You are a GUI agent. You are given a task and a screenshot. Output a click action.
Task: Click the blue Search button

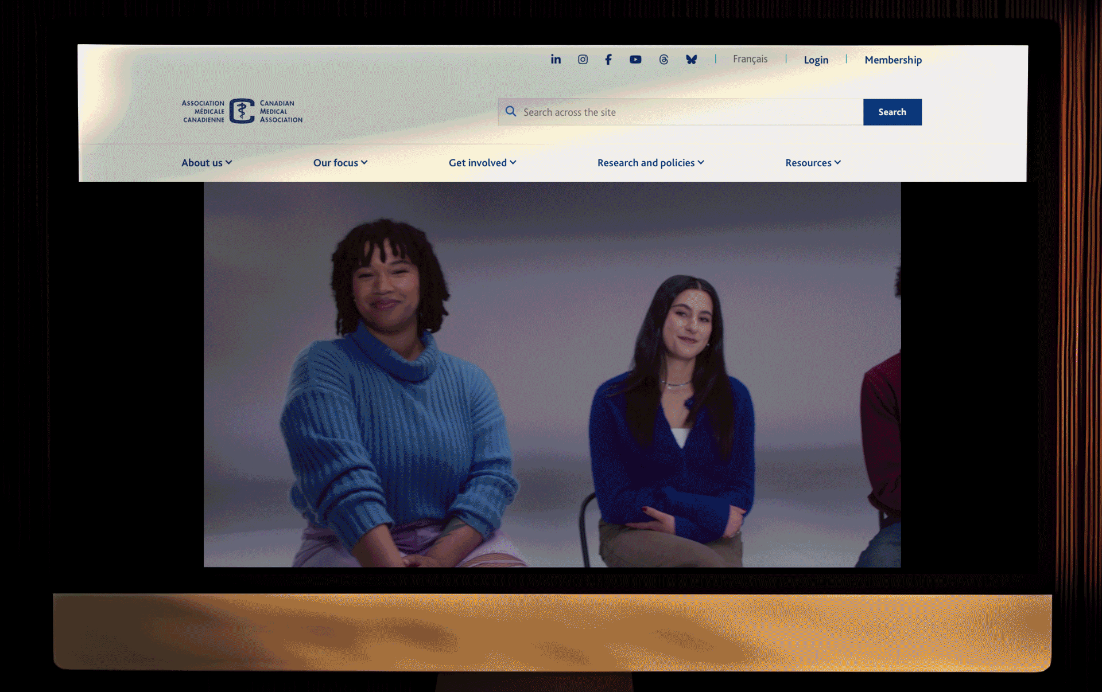click(892, 112)
